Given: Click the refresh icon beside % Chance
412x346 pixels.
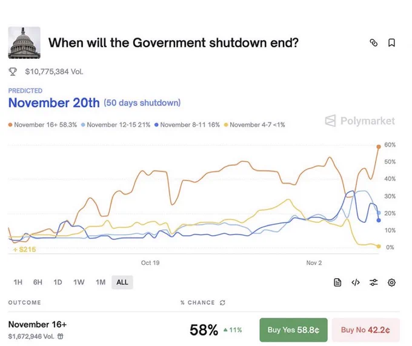Looking at the screenshot, I should (x=222, y=302).
